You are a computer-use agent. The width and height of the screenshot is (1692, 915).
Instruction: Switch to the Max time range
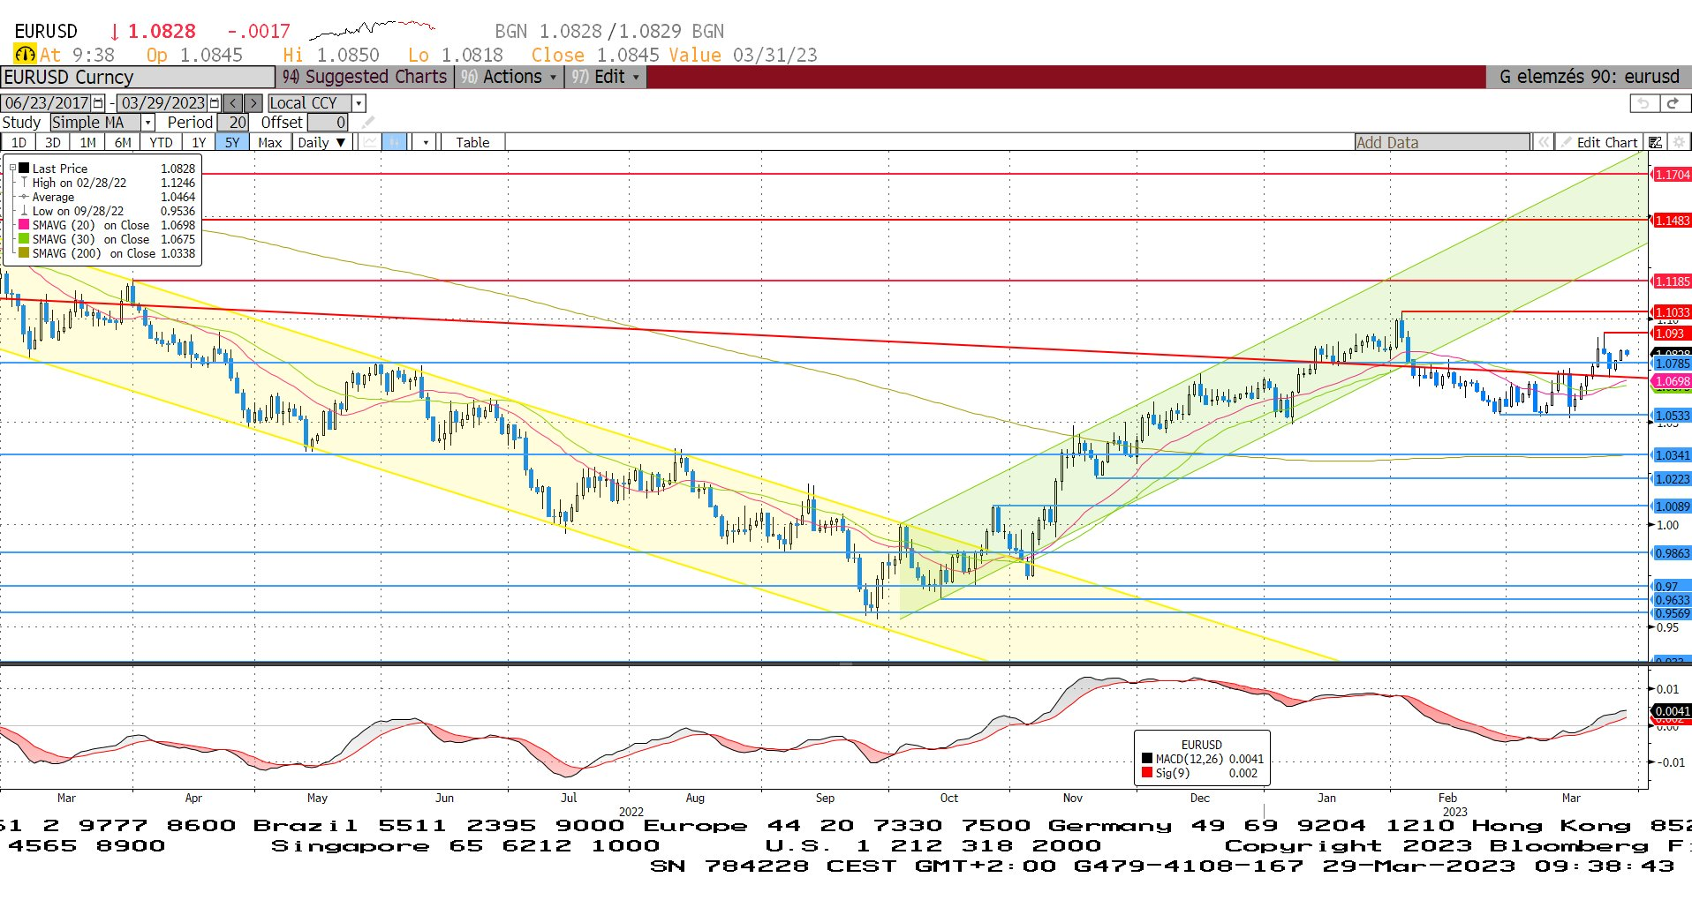pyautogui.click(x=269, y=142)
